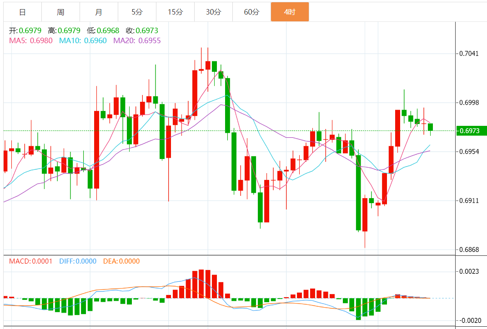Click the close price 收:0.6973
This screenshot has height=329, width=487.
pyautogui.click(x=142, y=31)
